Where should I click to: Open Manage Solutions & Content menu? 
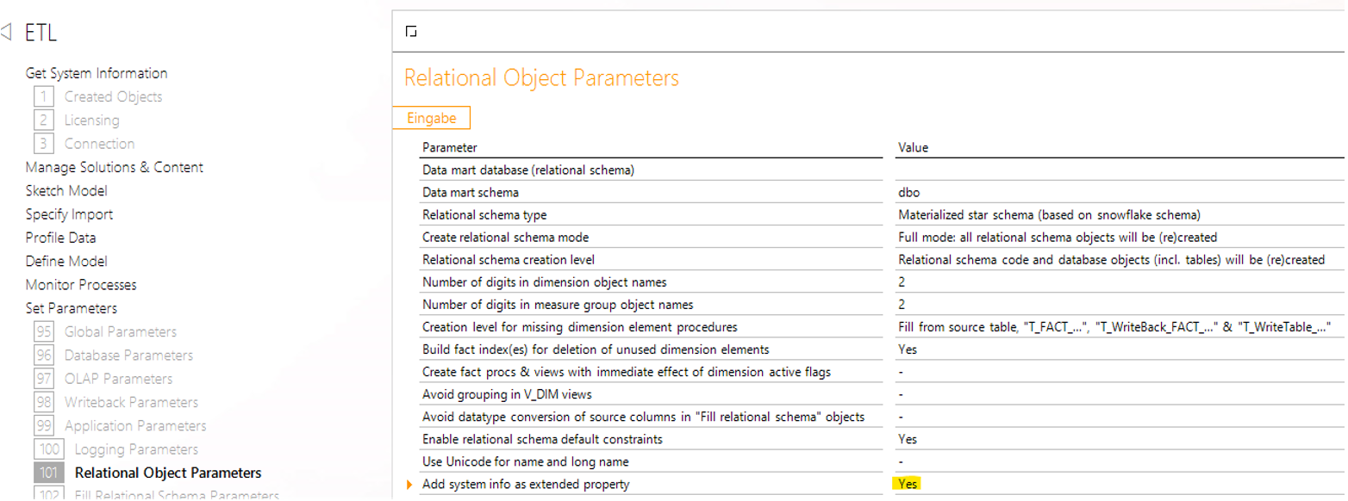tap(115, 167)
